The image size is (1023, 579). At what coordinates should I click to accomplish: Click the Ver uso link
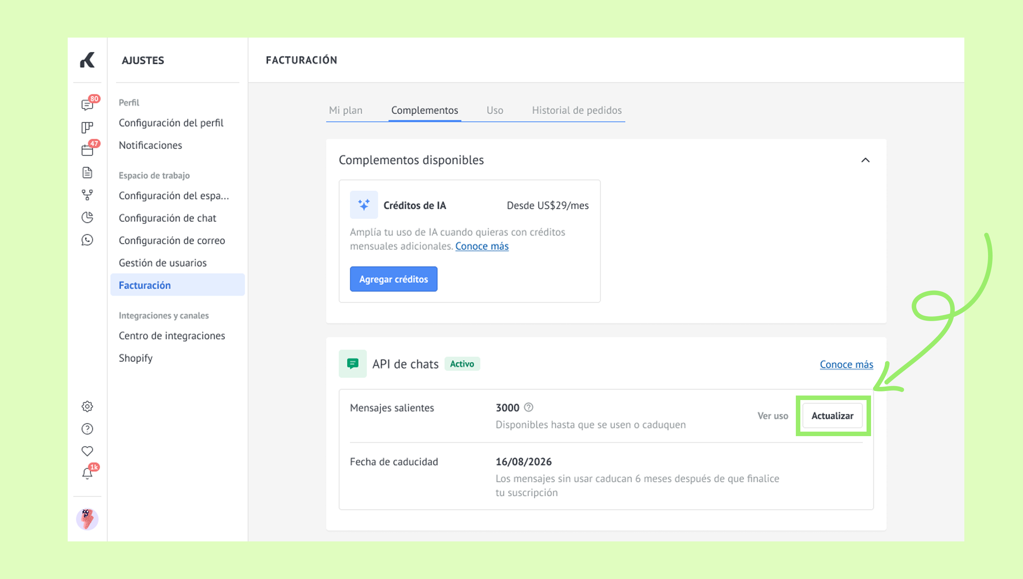click(x=773, y=415)
